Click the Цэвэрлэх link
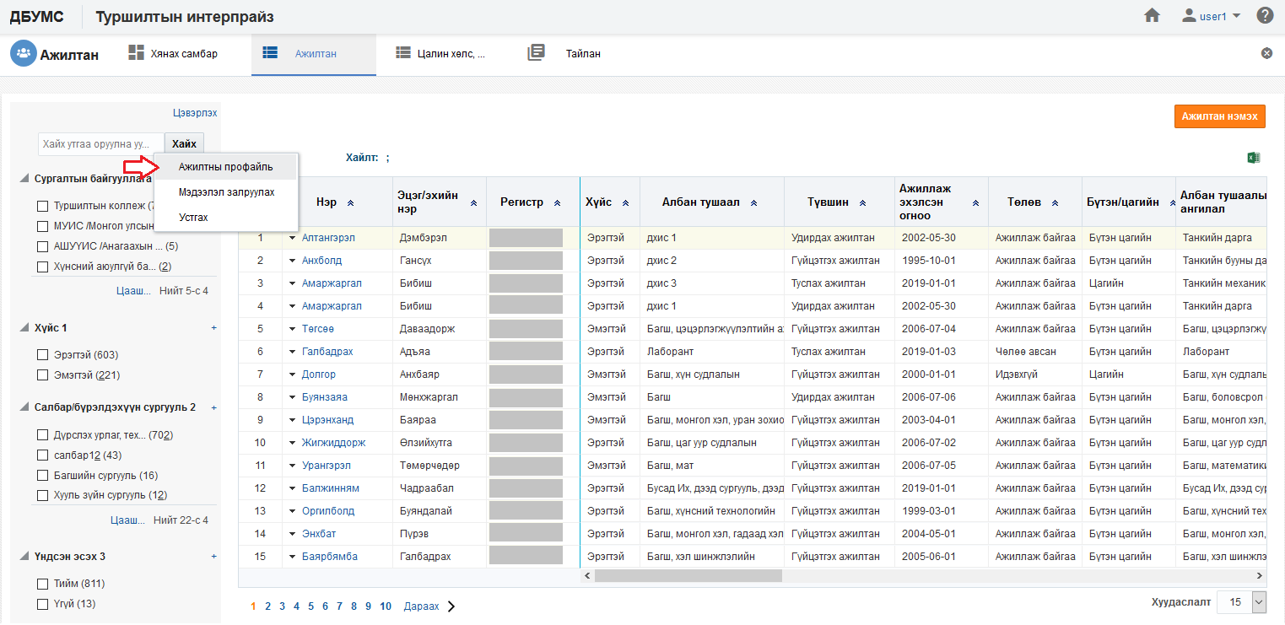The width and height of the screenshot is (1285, 625). coord(195,112)
